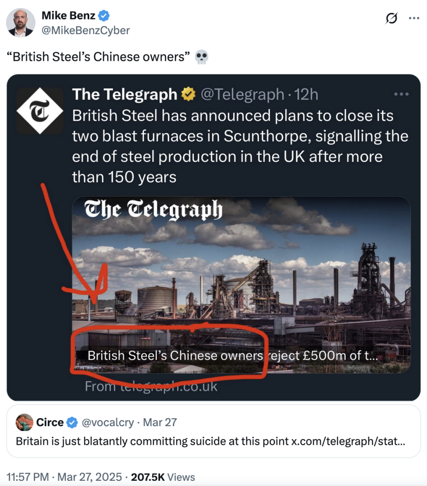The height and width of the screenshot is (486, 427).
Task: Click The Telegraph's gold verified badge
Action: [189, 94]
